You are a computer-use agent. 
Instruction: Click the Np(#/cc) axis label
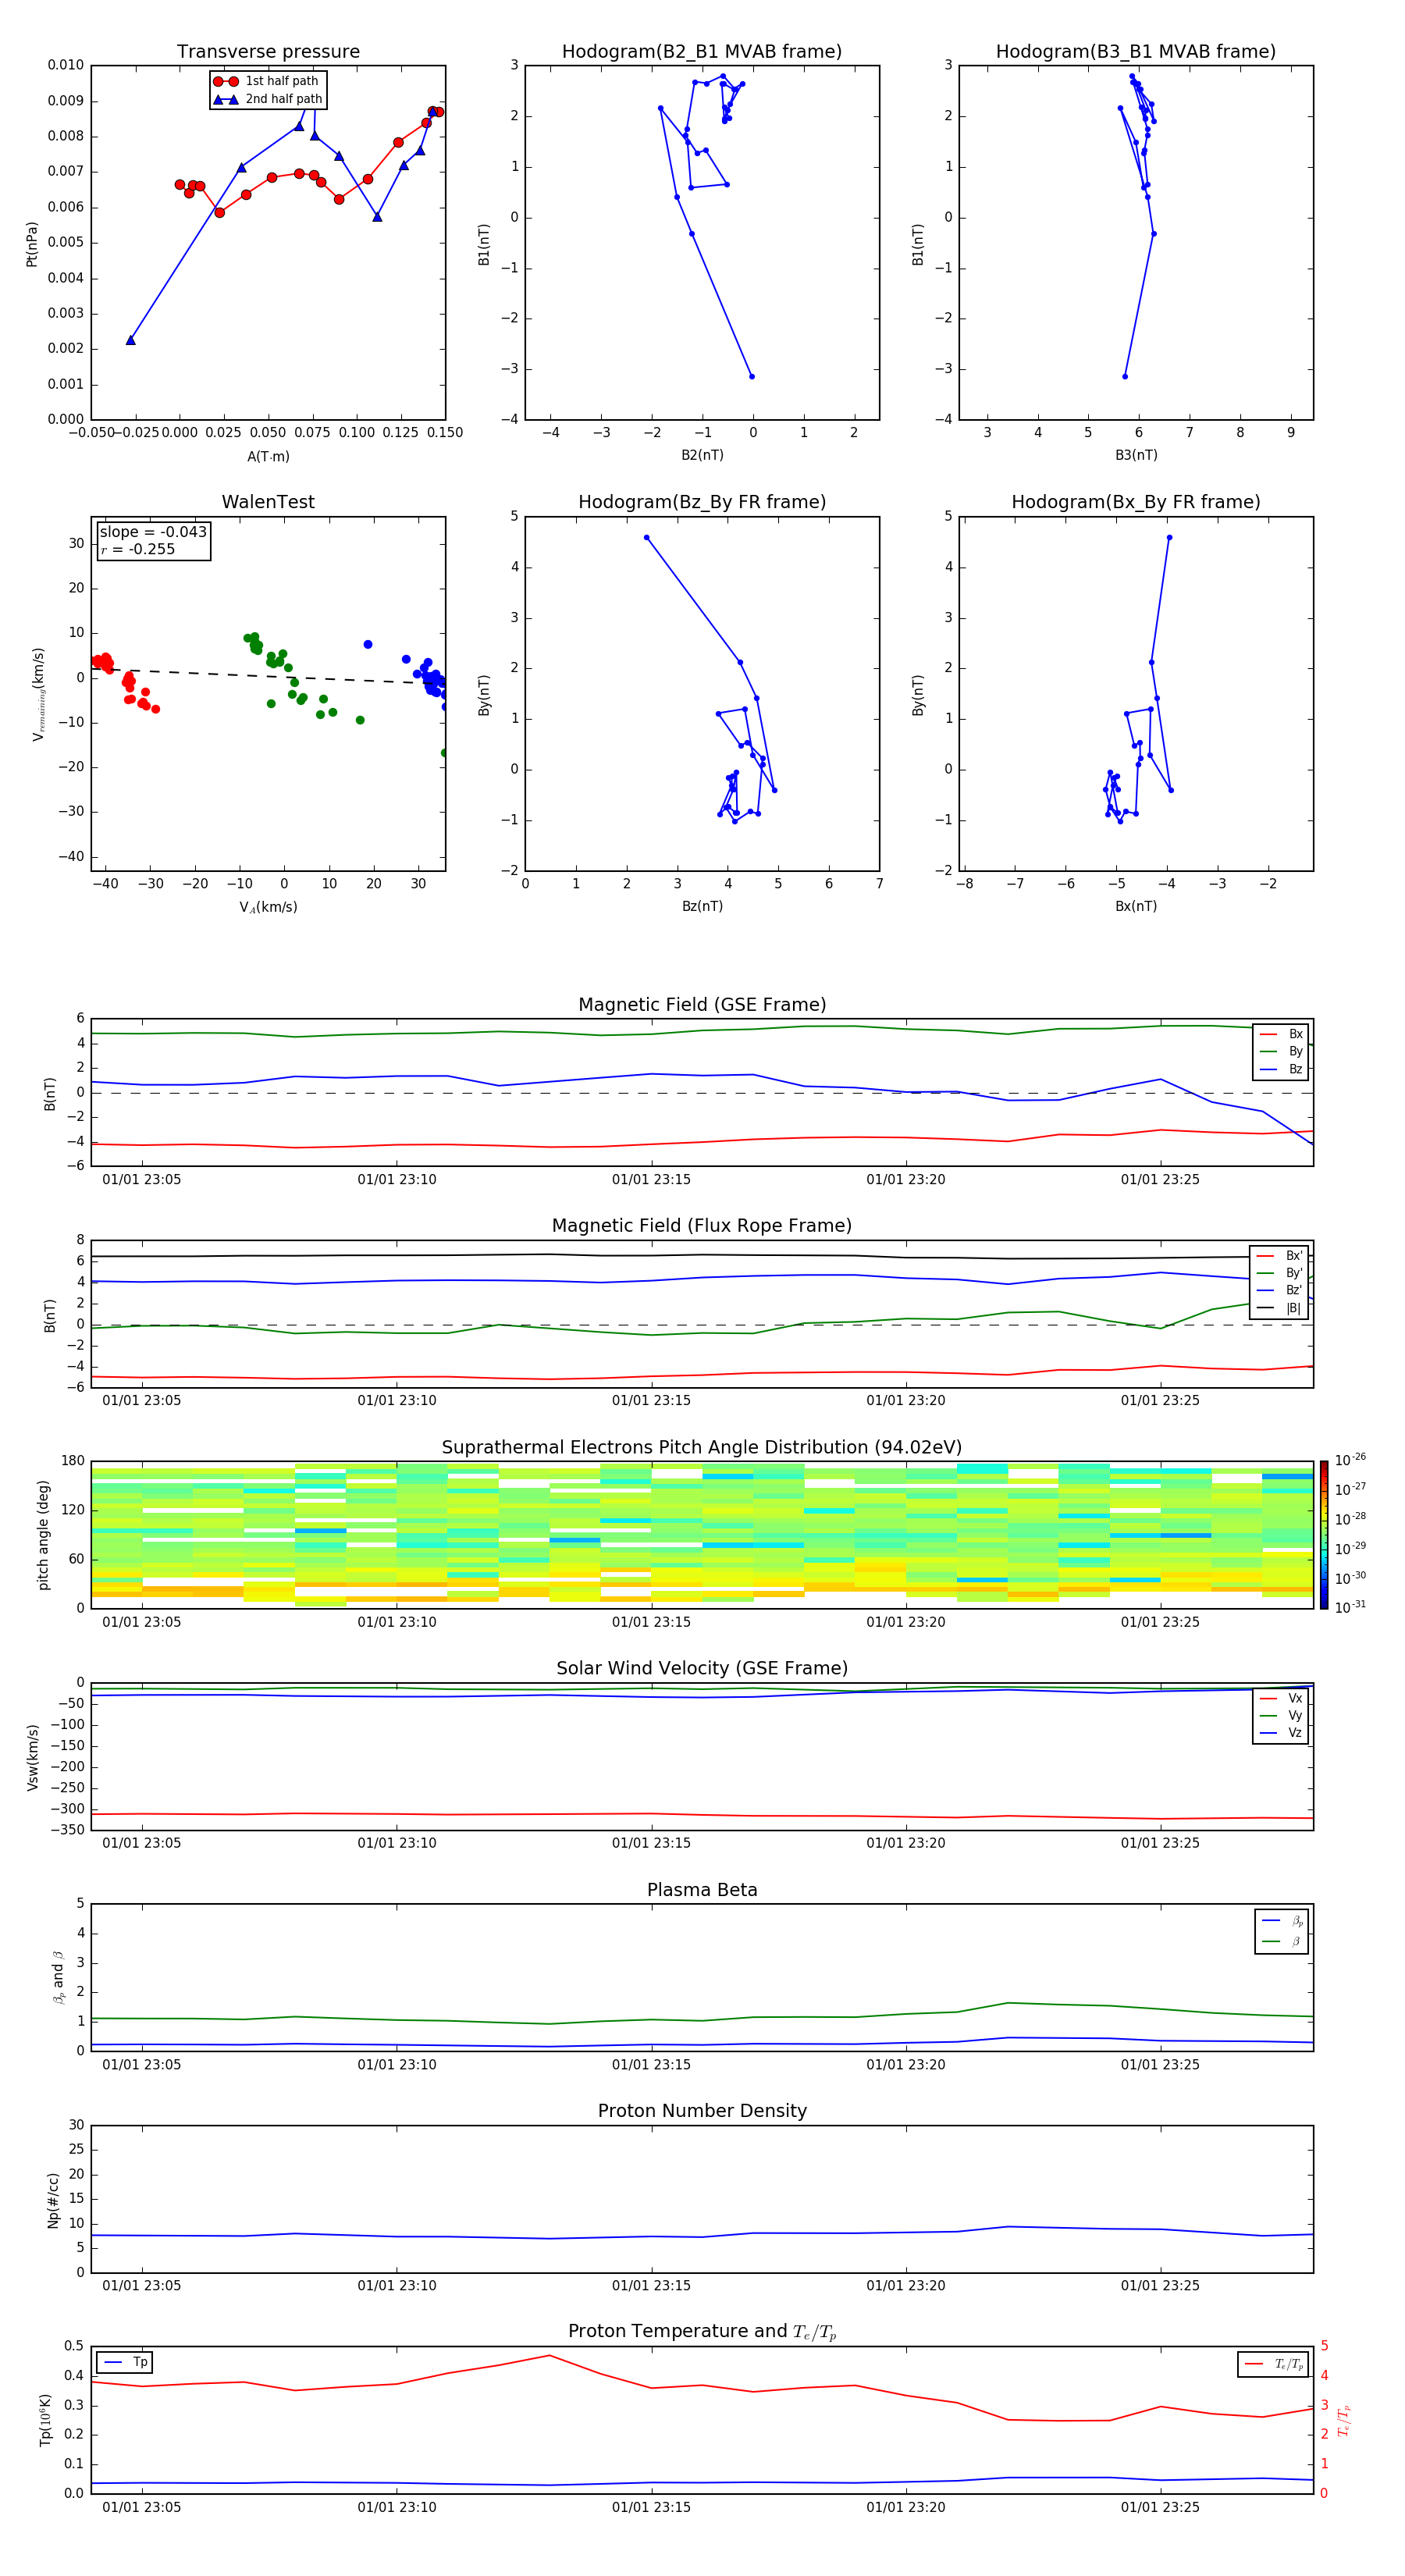(53, 2200)
